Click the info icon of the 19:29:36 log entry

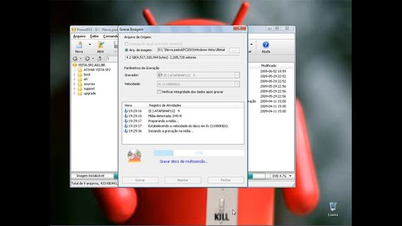126,131
